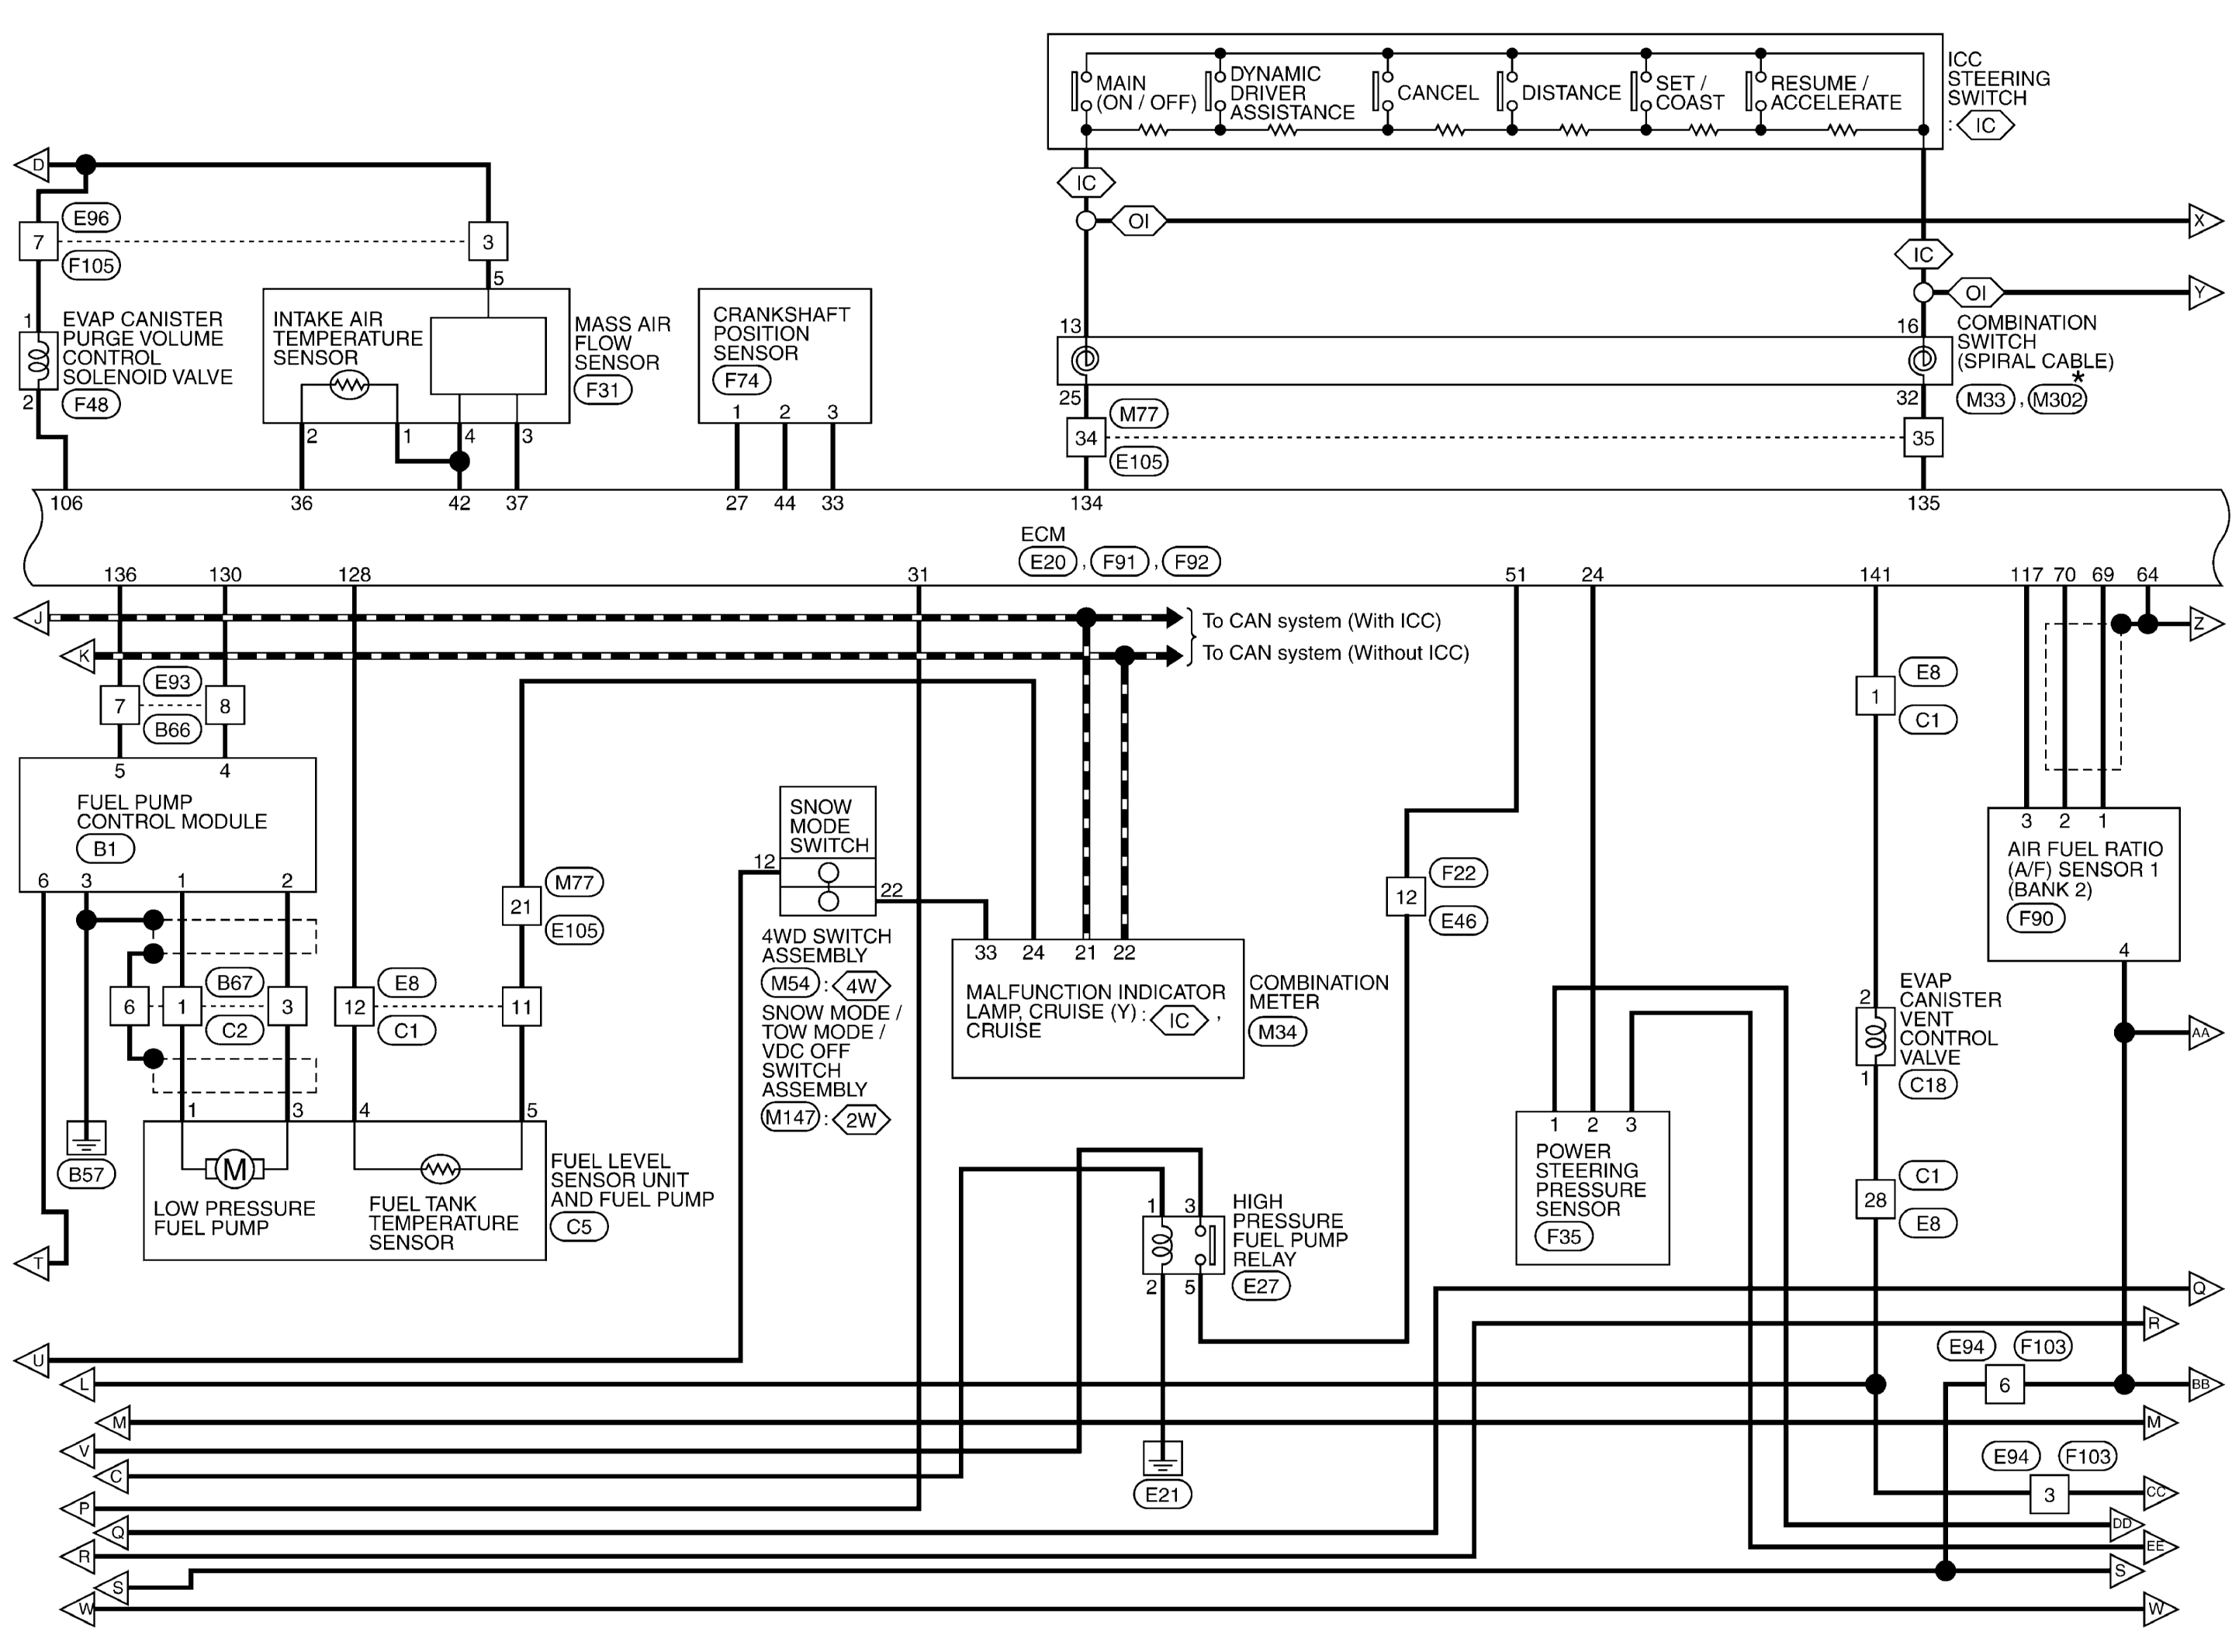Screen dimensions: 2239x1652
Task: Click the F74 crankshaft sensor connector label
Action: tap(741, 380)
